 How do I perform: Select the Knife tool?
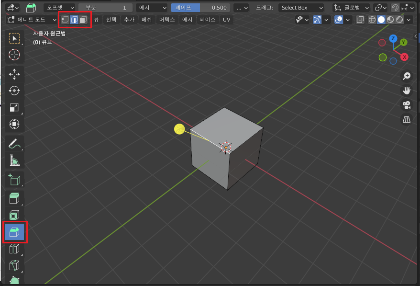pyautogui.click(x=14, y=265)
